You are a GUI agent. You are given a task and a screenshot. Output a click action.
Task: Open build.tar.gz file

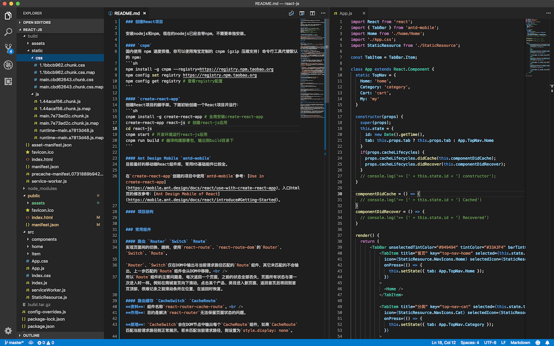point(60,304)
